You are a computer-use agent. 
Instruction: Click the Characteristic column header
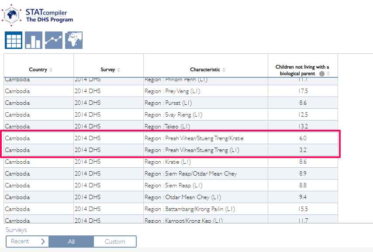pyautogui.click(x=204, y=70)
